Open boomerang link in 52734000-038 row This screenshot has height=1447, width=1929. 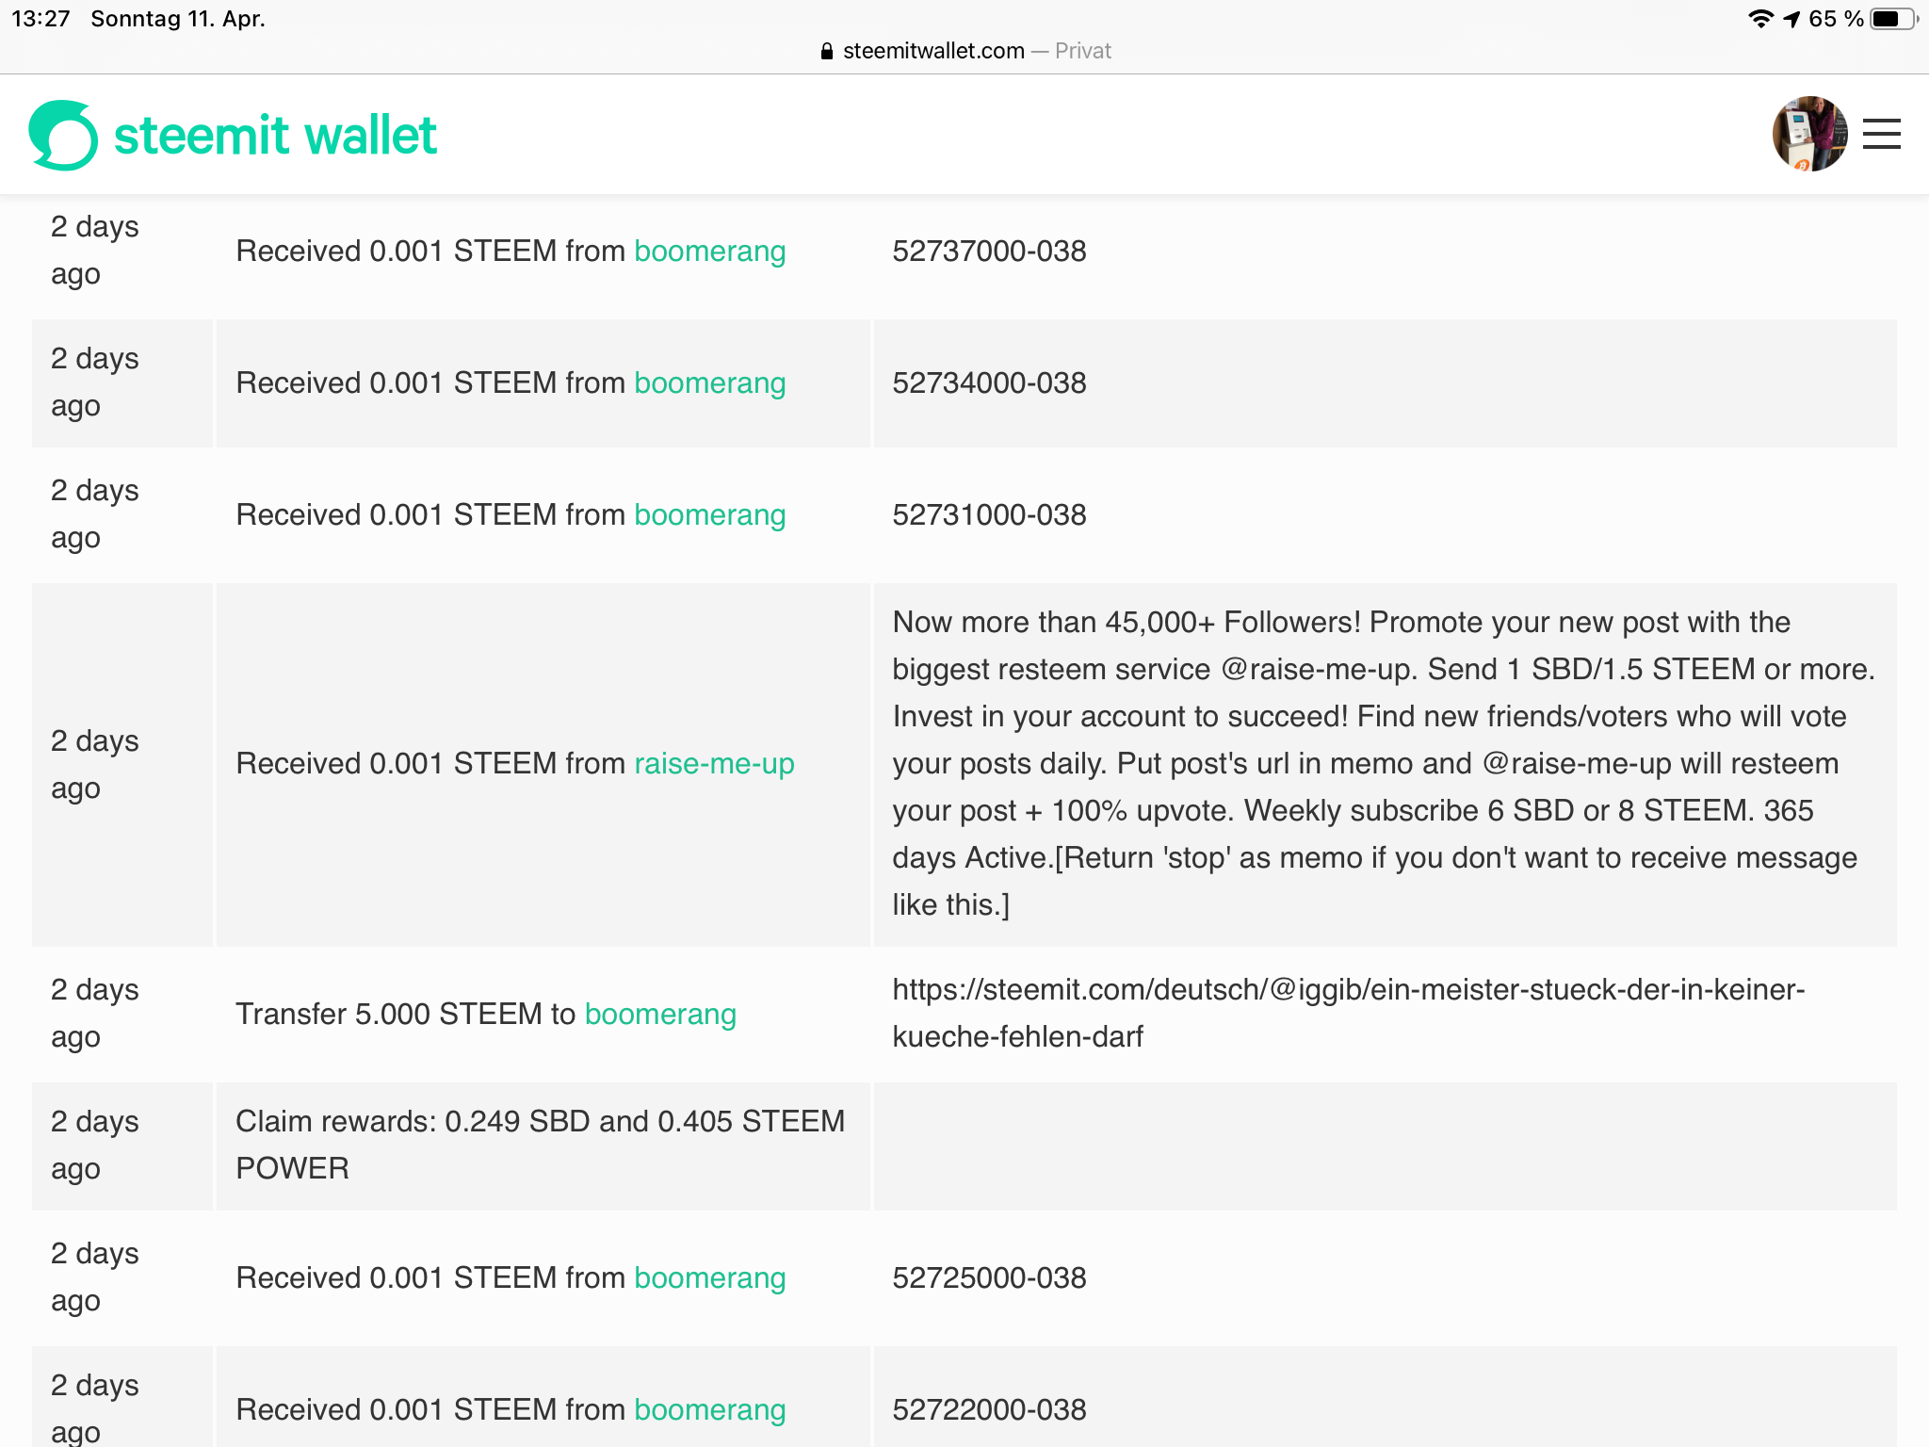coord(709,383)
